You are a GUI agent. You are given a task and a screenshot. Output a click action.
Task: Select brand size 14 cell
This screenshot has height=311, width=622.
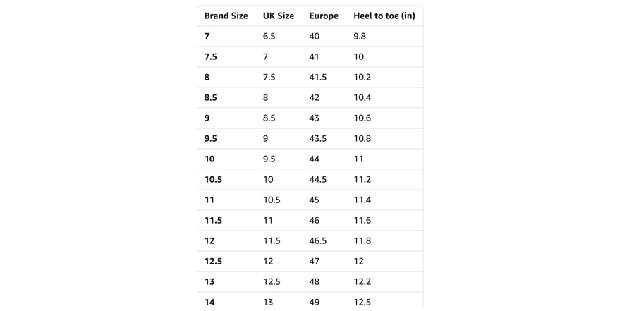pos(209,303)
